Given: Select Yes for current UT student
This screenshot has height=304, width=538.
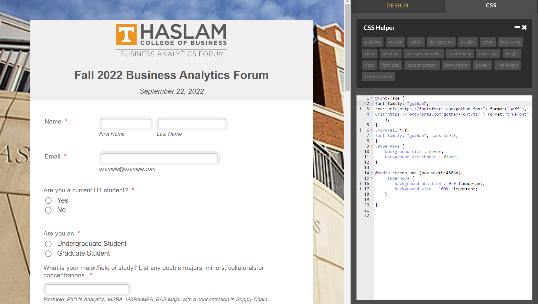Looking at the screenshot, I should (48, 201).
